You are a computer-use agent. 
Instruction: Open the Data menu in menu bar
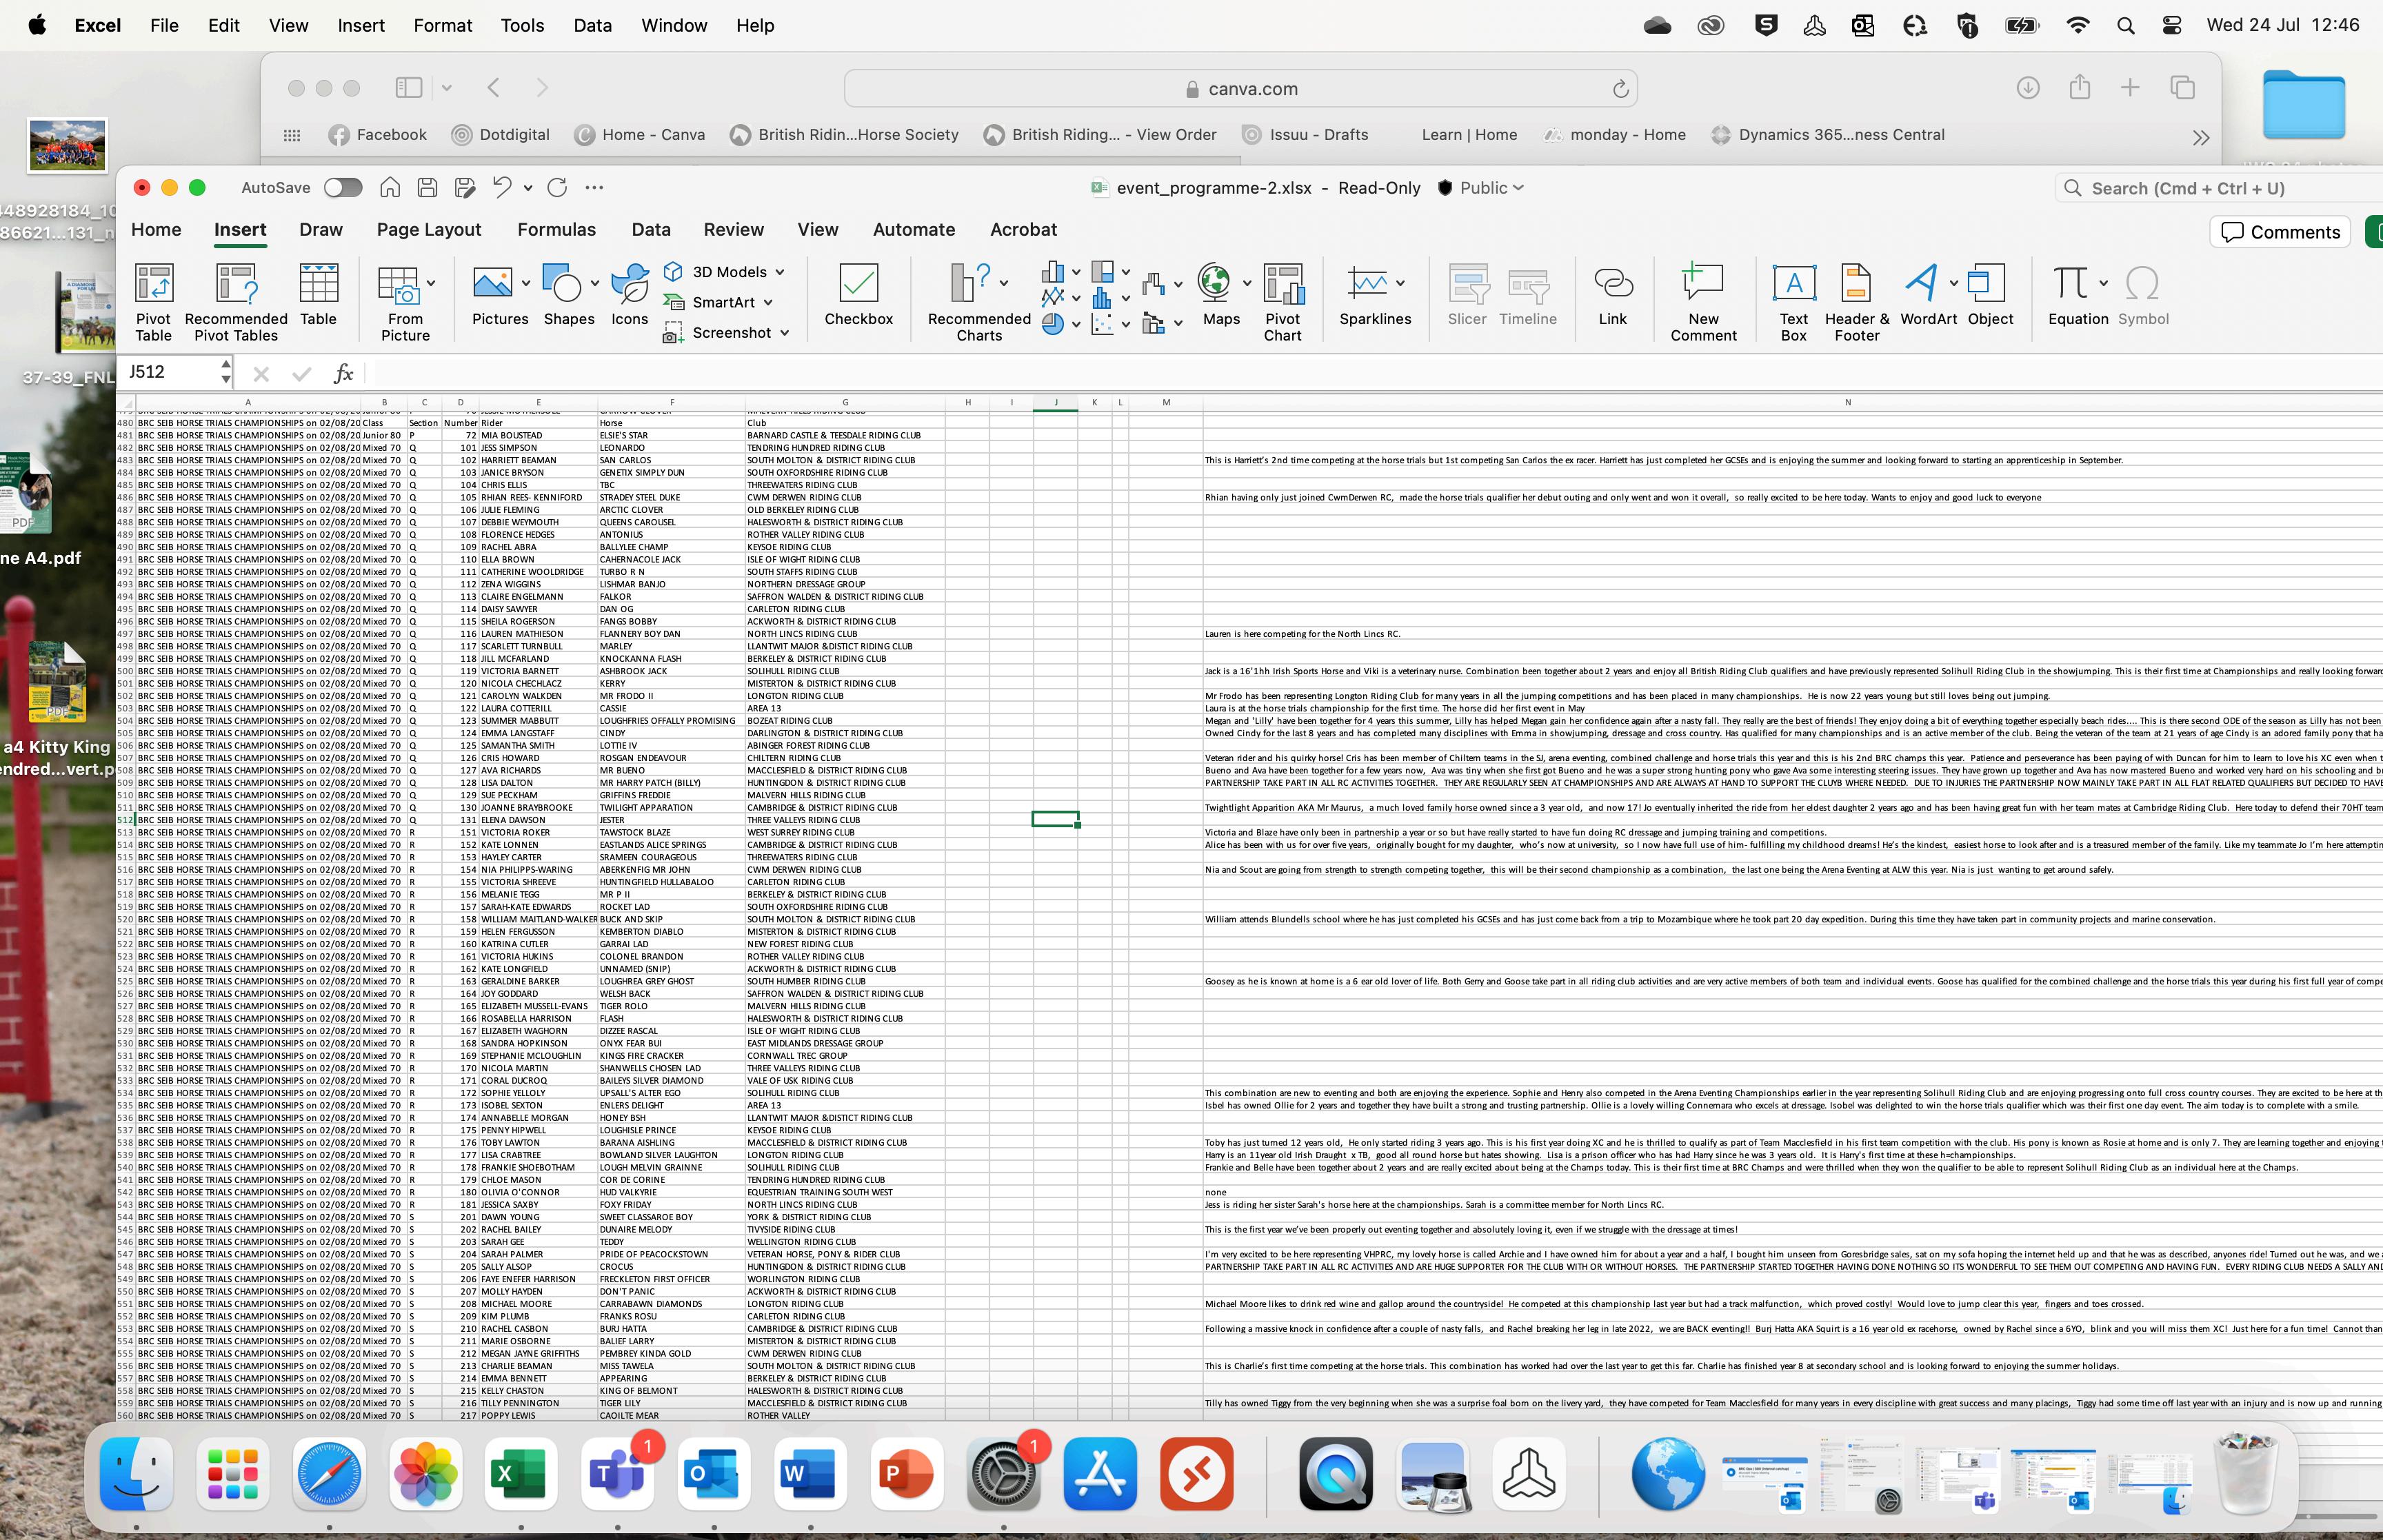click(592, 26)
